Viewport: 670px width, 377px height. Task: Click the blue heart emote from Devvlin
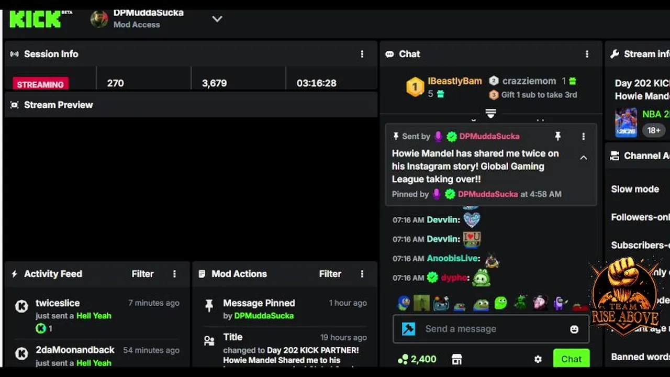472,219
